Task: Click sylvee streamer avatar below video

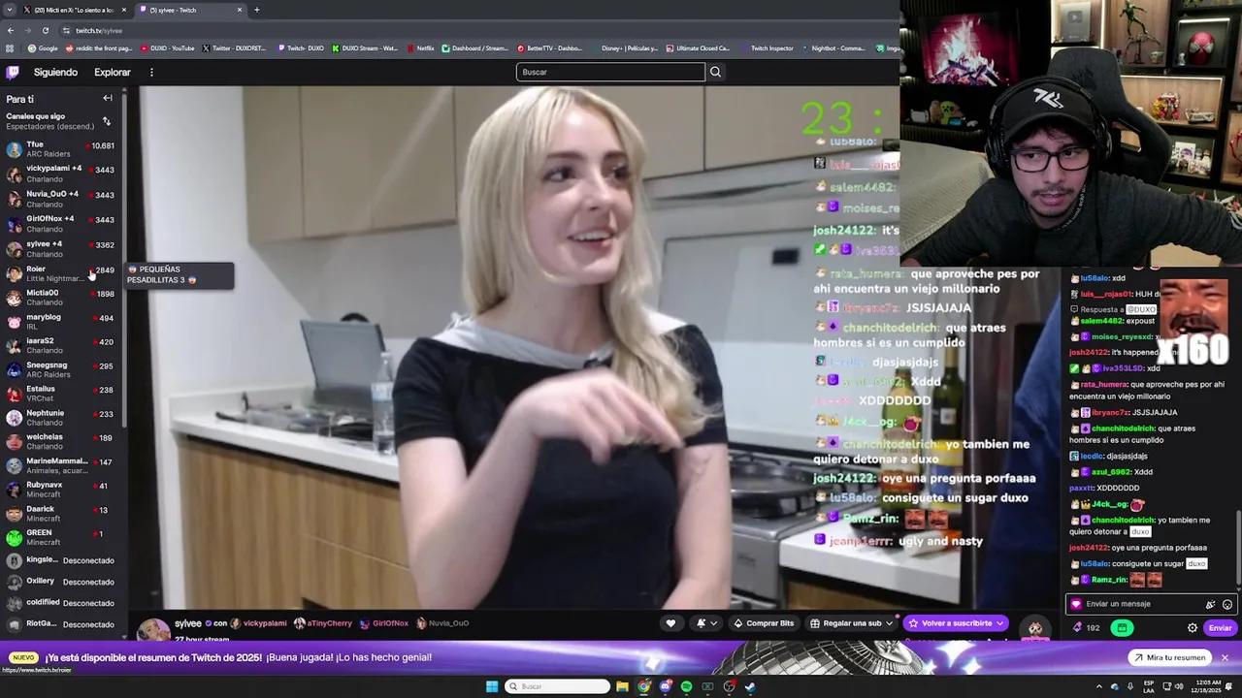Action: click(x=153, y=629)
